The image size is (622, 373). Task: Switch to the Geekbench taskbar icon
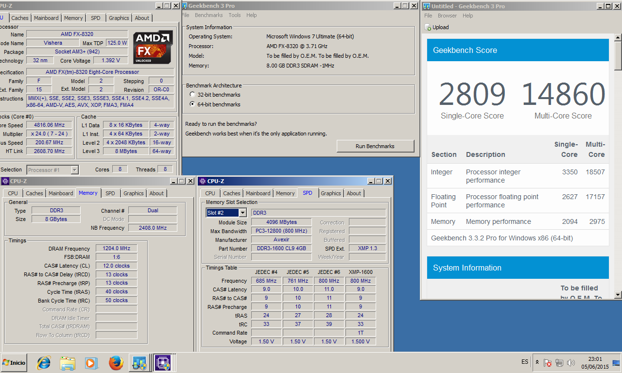pos(140,363)
